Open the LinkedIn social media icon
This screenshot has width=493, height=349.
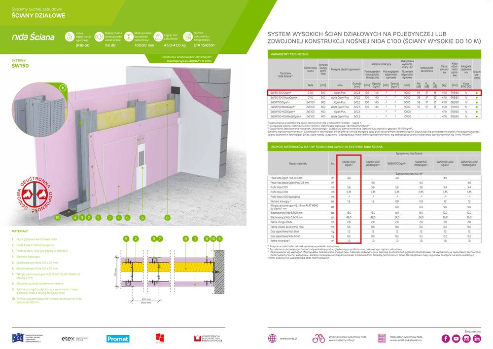point(477,338)
